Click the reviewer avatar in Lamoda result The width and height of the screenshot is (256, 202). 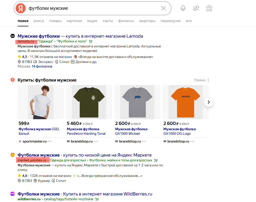point(75,57)
